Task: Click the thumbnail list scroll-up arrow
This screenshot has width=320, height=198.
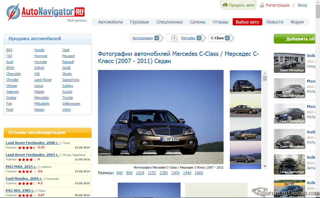Action: (x=265, y=73)
